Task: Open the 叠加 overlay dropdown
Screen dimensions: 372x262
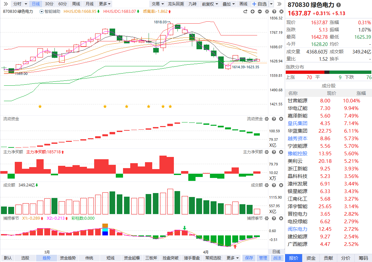Action: (229, 4)
